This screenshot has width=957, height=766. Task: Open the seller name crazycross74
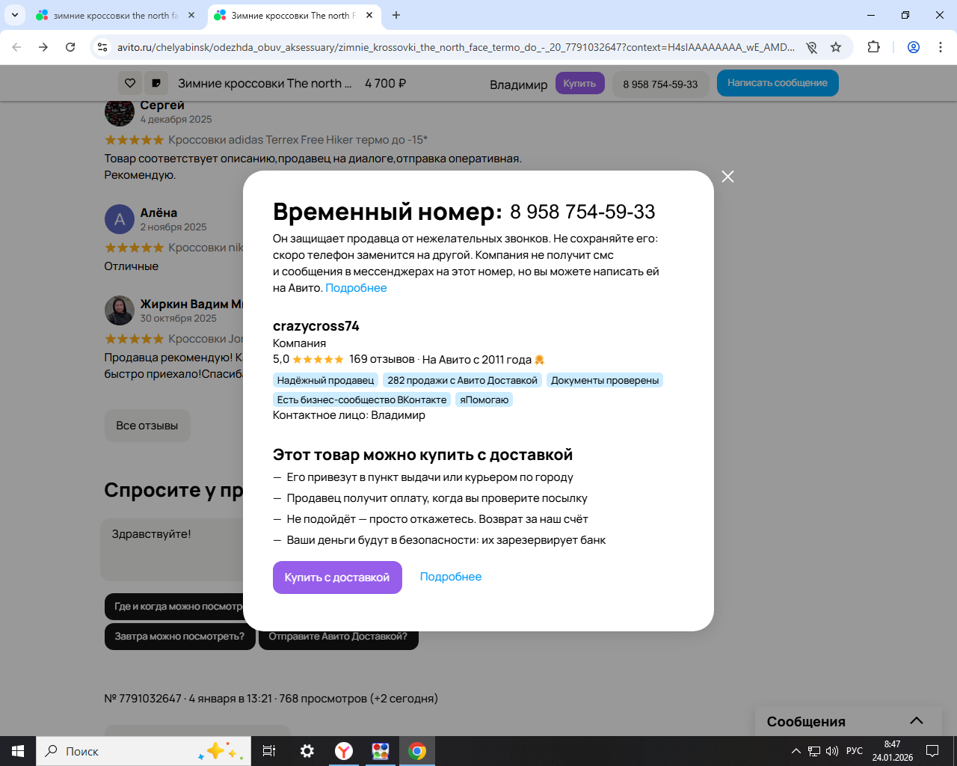coord(316,326)
